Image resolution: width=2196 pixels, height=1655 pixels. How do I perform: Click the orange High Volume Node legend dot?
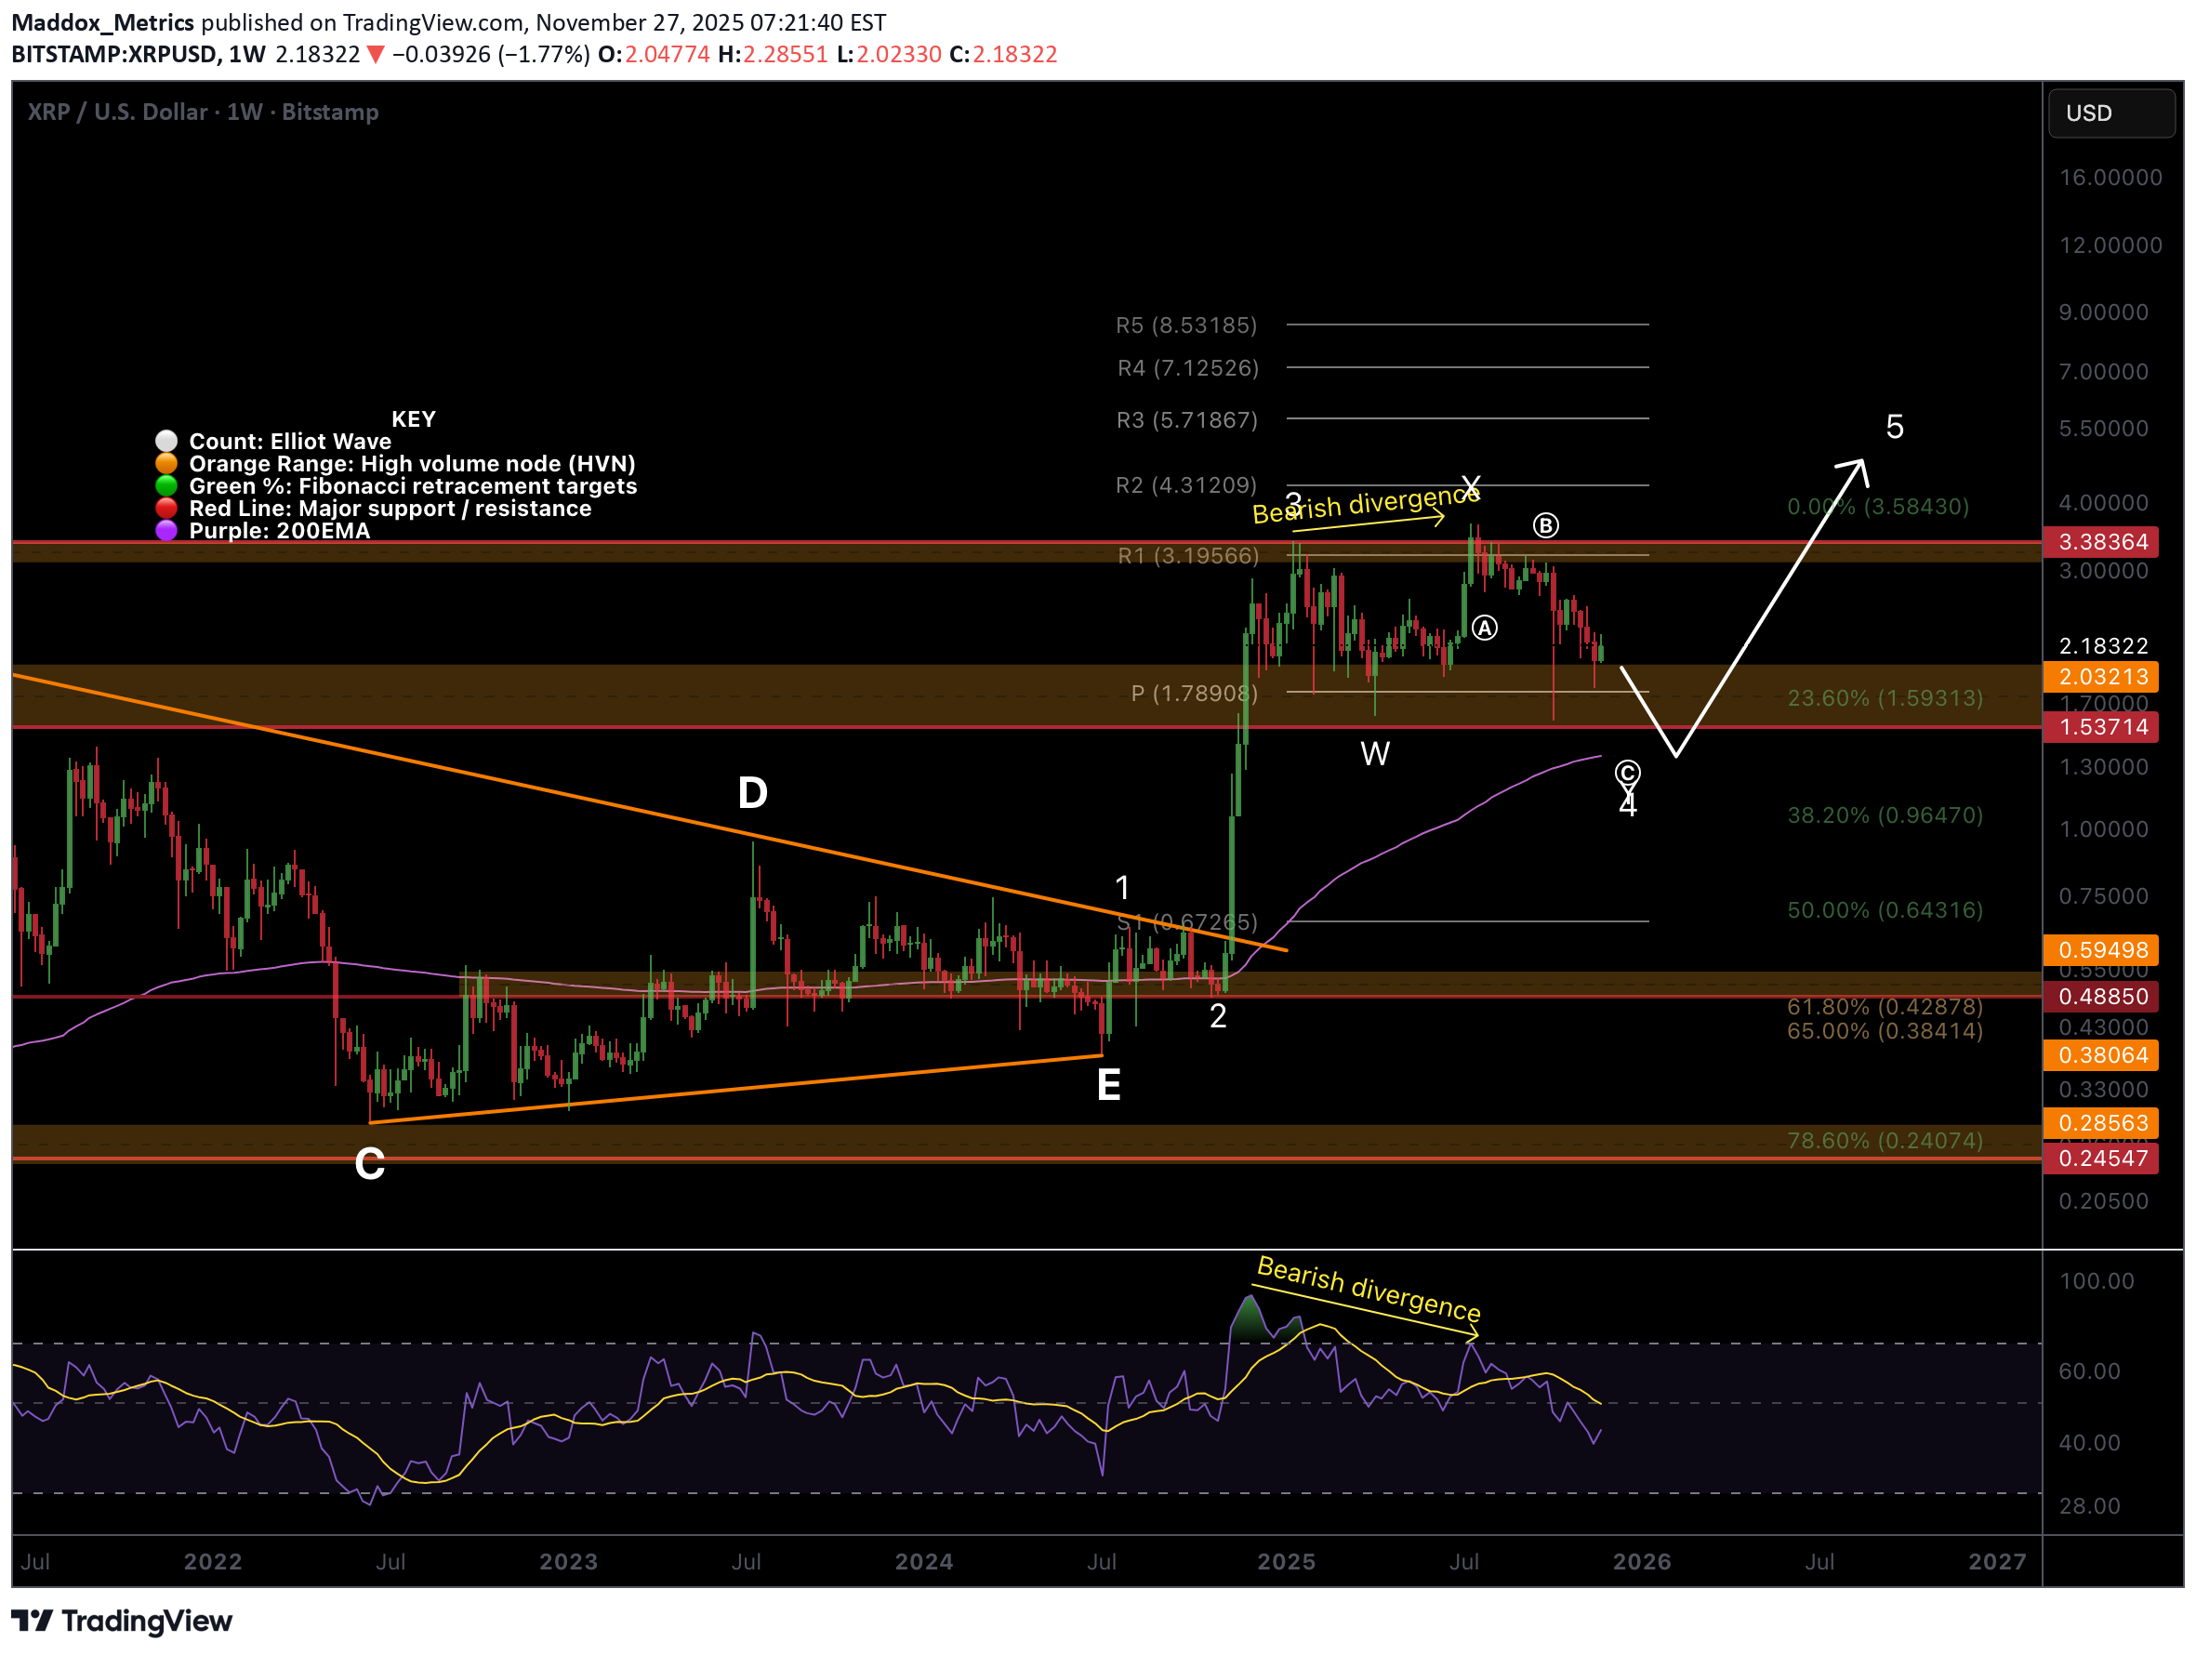pos(165,463)
